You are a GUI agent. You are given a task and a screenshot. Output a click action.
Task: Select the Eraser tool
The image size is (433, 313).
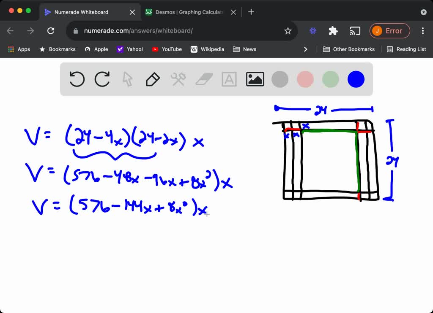pos(203,79)
